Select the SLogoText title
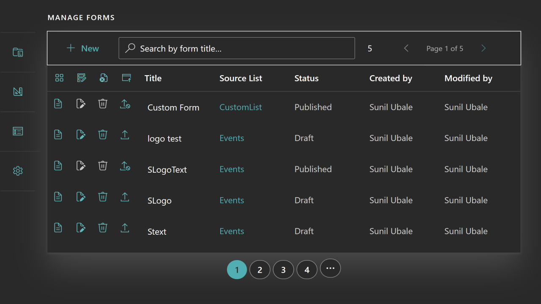The height and width of the screenshot is (304, 541). pos(167,170)
